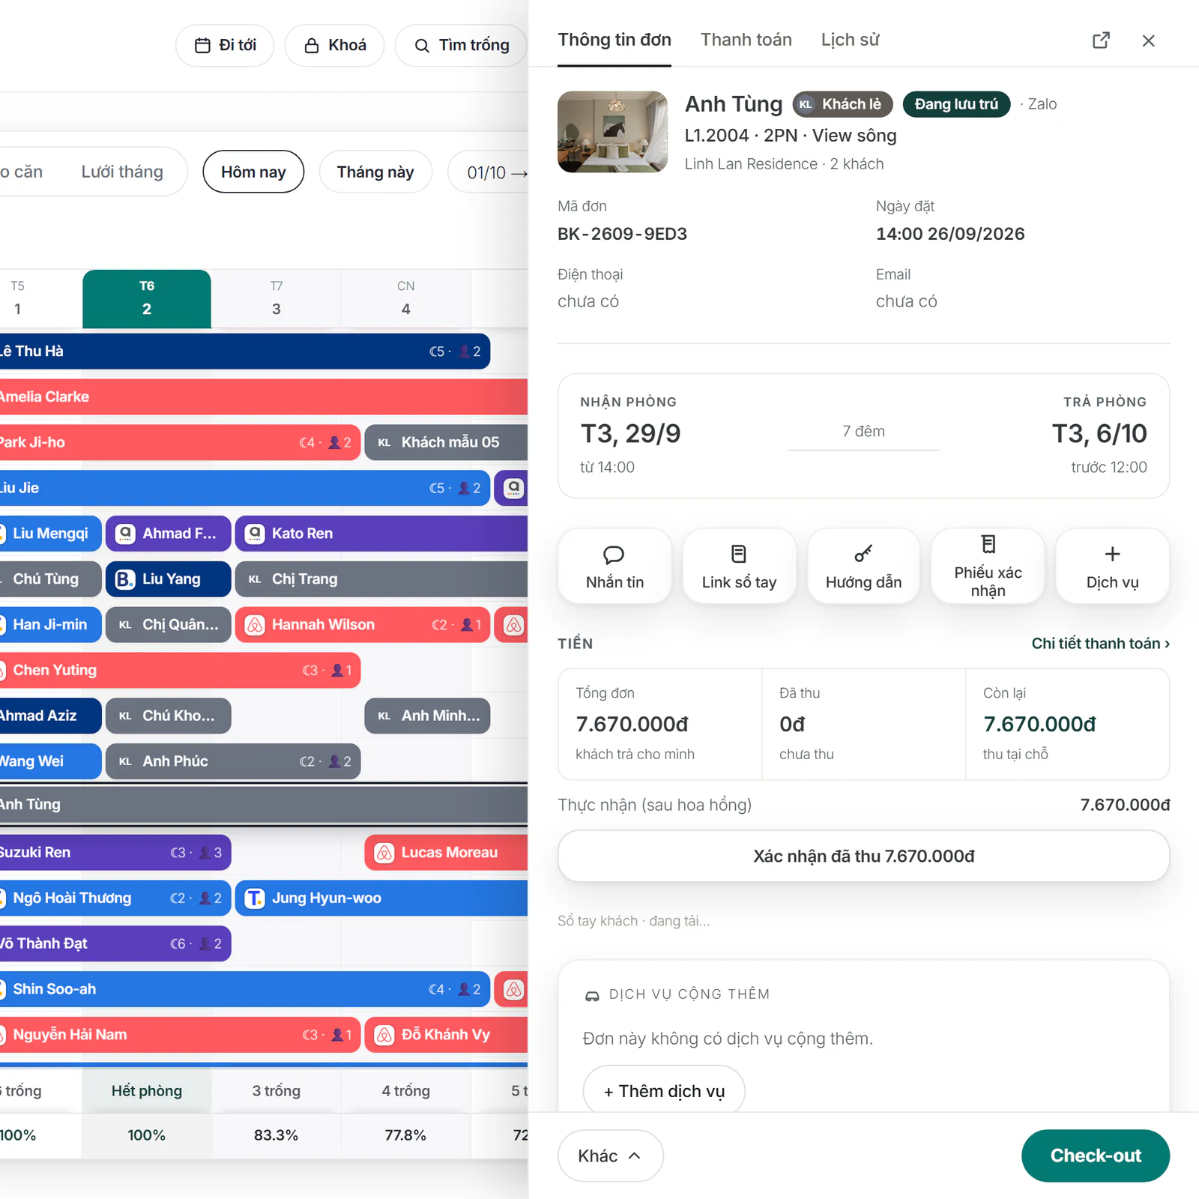Screen dimensions: 1199x1199
Task: Open the 01/10 date range picker
Action: [x=489, y=172]
